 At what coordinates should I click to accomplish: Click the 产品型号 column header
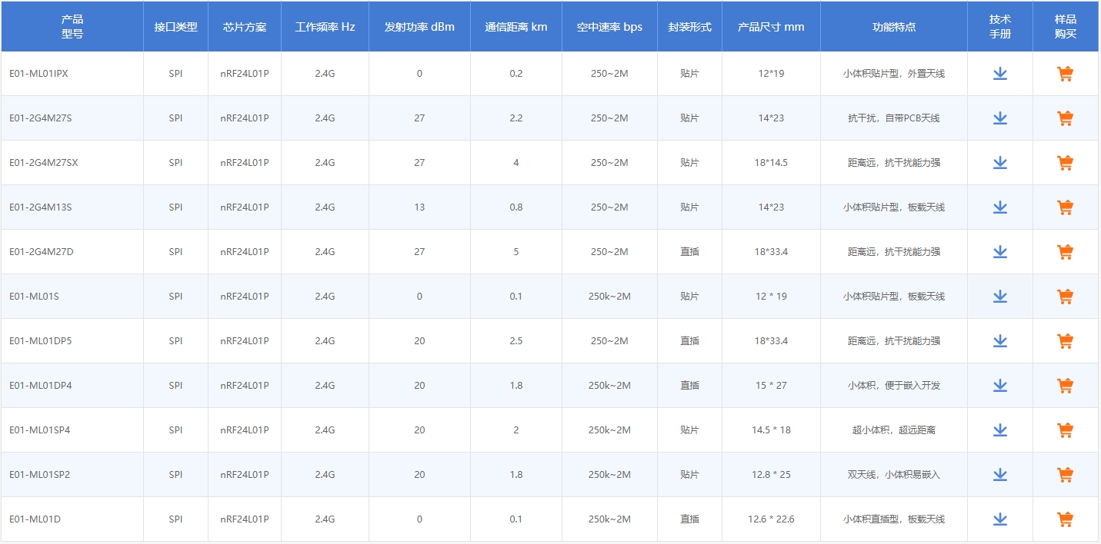pos(71,26)
